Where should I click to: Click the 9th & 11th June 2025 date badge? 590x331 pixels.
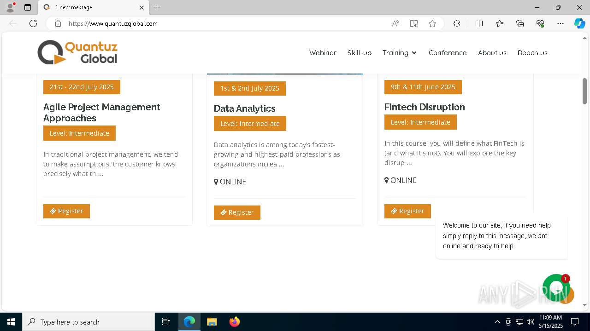point(423,87)
